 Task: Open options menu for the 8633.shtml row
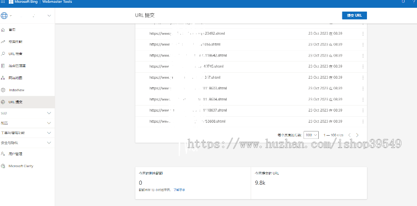click(x=363, y=88)
